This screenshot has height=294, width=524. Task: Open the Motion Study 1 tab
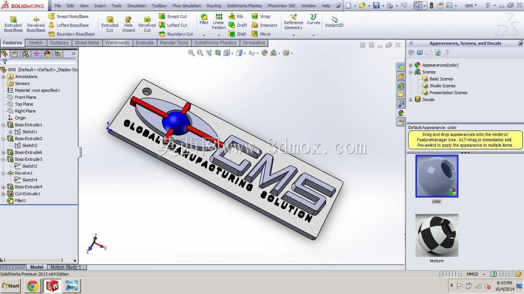click(x=66, y=267)
